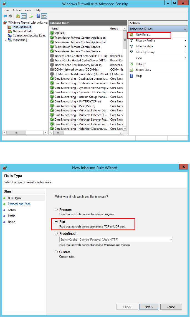Click the Up One Level folder icon
190x317 pixels.
pyautogui.click(x=18, y=16)
